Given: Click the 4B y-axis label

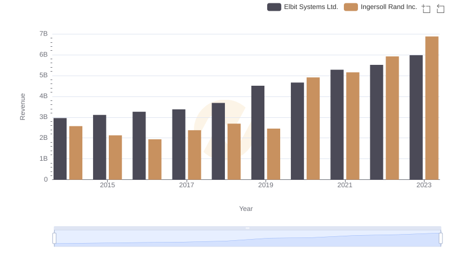Looking at the screenshot, I should (43, 96).
